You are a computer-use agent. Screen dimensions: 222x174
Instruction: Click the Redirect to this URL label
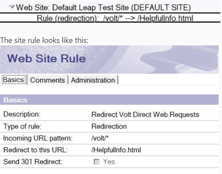click(x=36, y=150)
